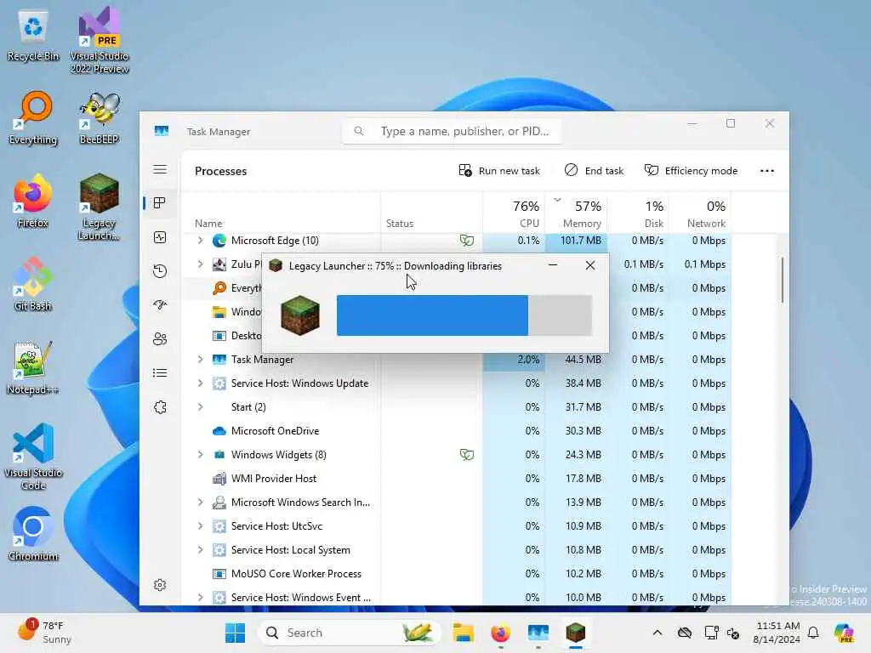Viewport: 871px width, 653px height.
Task: Open Visual Studio 2022 Preview desktop shortcut
Action: 99,41
